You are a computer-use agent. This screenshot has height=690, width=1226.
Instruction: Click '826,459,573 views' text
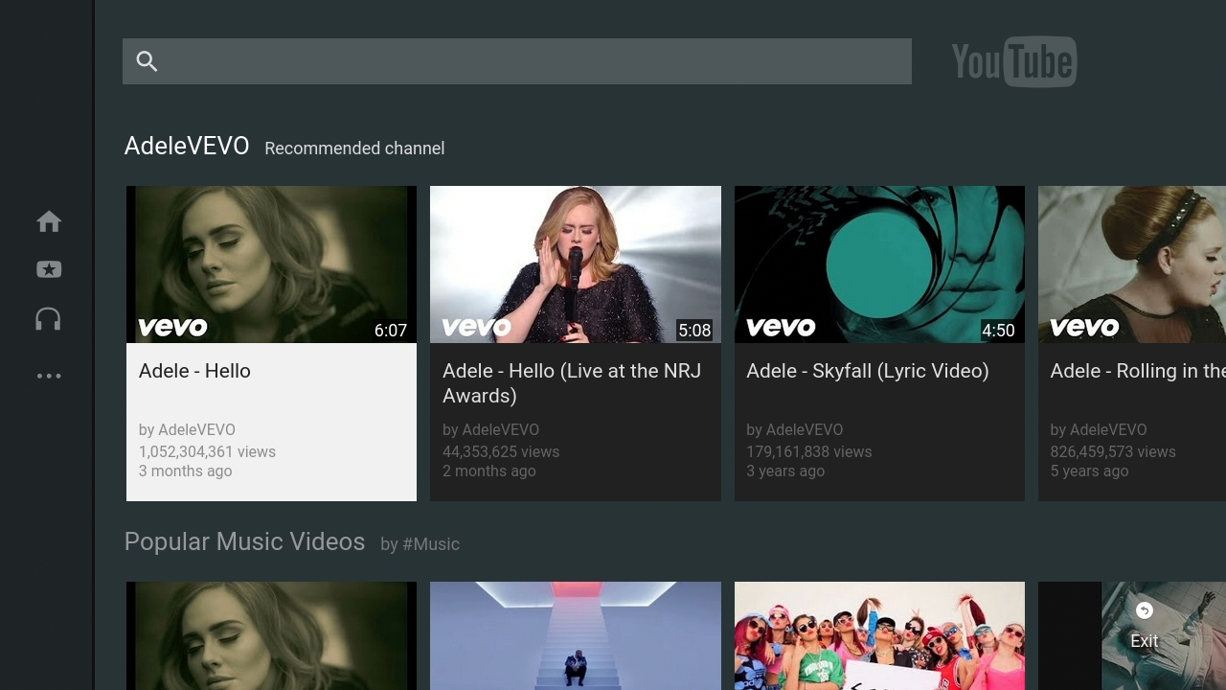pyautogui.click(x=1113, y=451)
